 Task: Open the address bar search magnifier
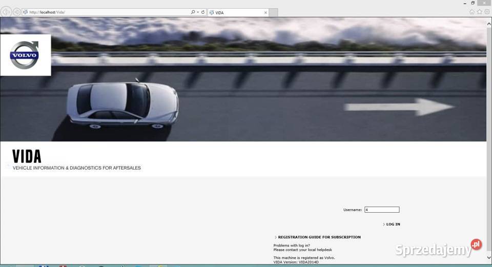(x=193, y=12)
